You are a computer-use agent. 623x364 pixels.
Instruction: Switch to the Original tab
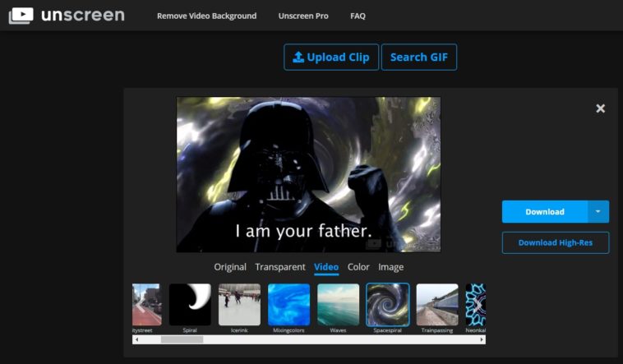tap(230, 267)
